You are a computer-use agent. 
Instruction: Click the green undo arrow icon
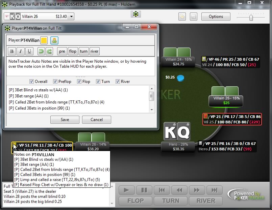41,51
